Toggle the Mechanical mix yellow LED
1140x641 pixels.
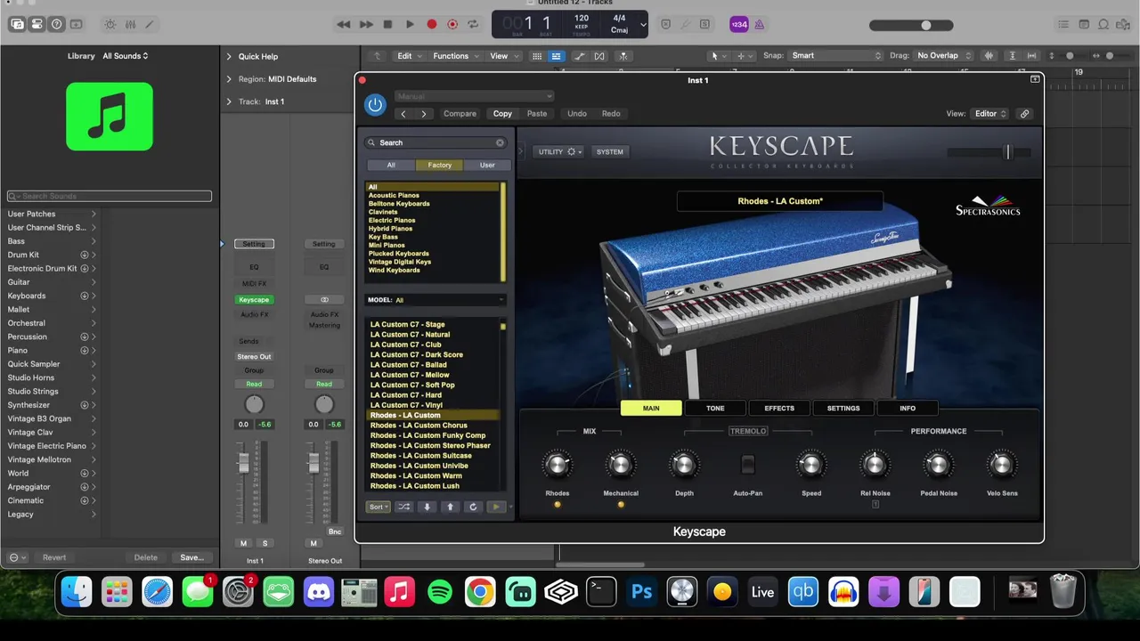coord(621,505)
